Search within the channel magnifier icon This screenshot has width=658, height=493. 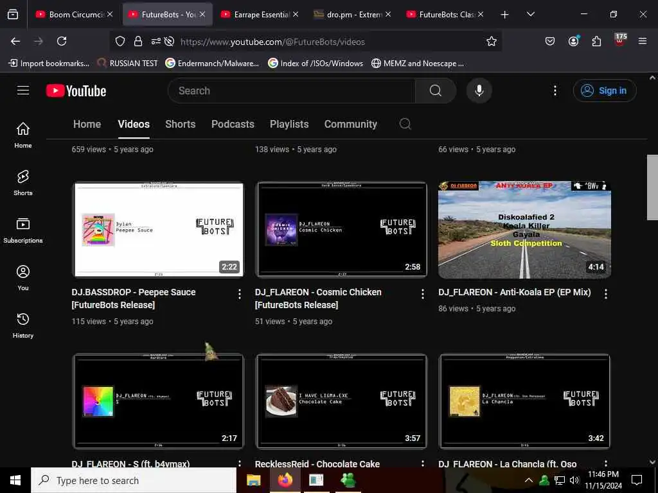[x=405, y=124]
